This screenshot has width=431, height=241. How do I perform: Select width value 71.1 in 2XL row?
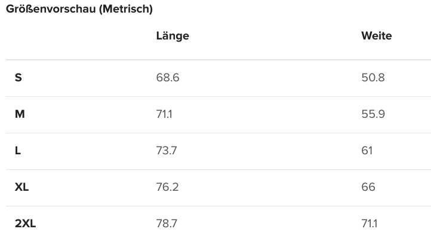coord(370,224)
